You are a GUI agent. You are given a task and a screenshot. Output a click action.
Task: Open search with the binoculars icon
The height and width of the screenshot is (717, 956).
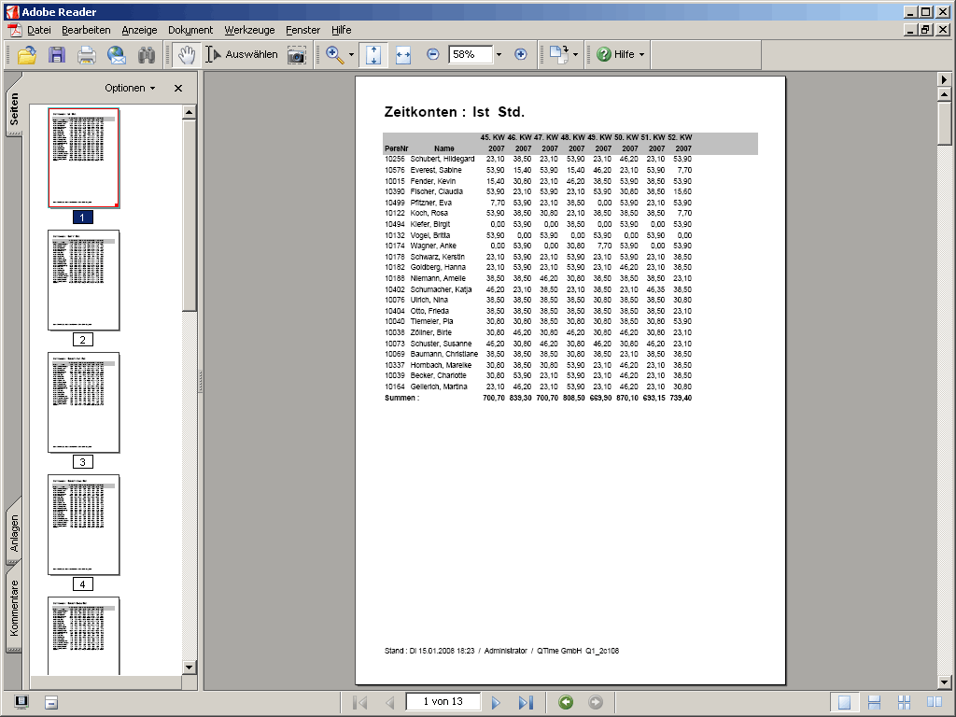click(x=147, y=55)
